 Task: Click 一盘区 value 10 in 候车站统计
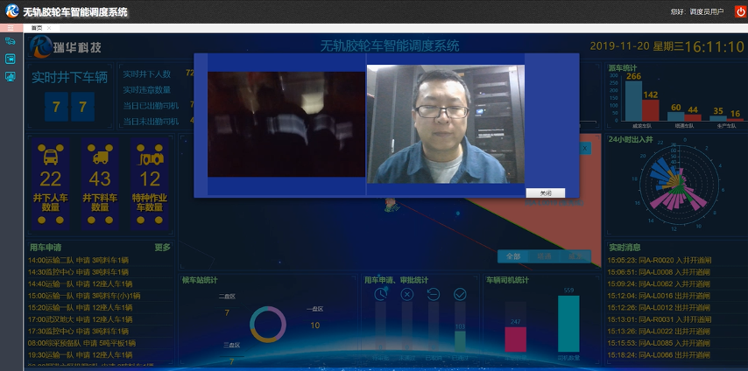(314, 325)
